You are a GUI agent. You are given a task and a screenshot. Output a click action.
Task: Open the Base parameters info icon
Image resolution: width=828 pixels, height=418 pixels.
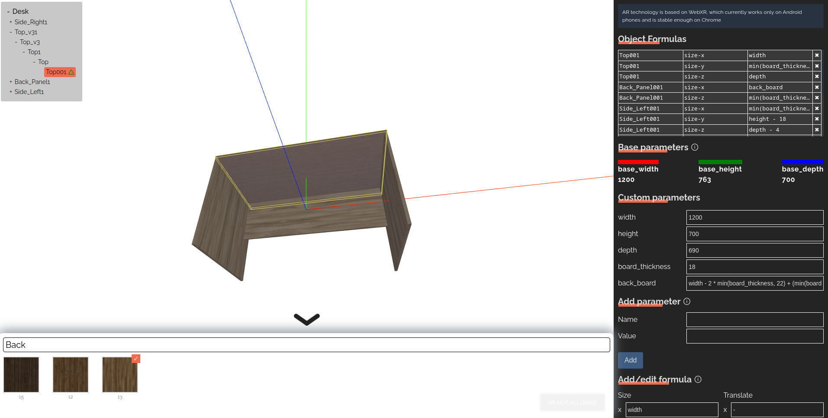(x=695, y=147)
